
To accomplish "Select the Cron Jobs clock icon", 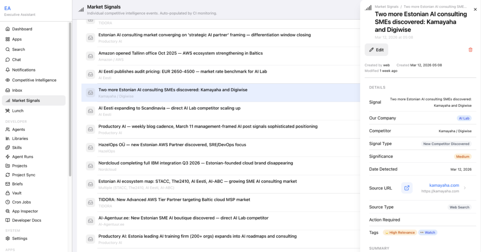I will coord(8,202).
